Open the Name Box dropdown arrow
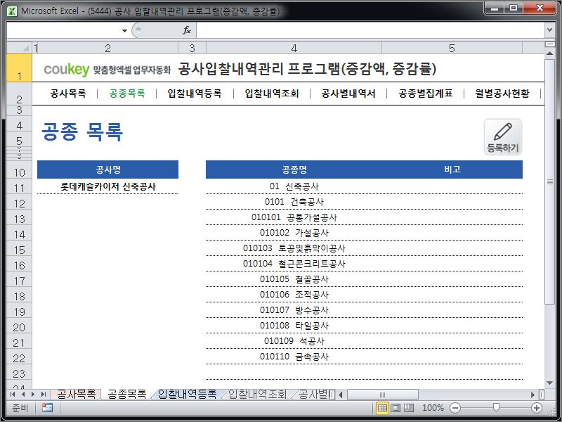Image resolution: width=562 pixels, height=422 pixels. (x=124, y=30)
